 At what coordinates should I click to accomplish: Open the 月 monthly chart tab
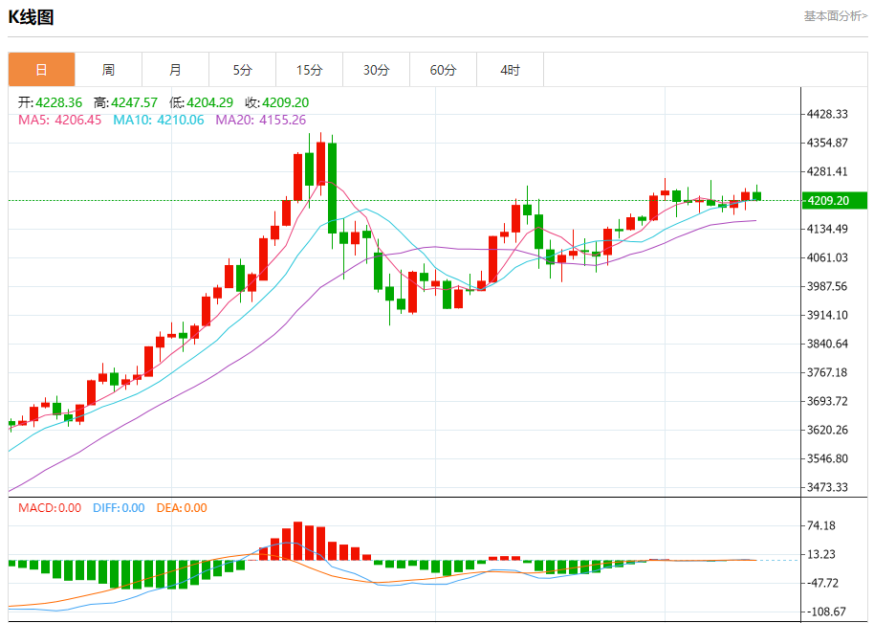click(x=175, y=70)
